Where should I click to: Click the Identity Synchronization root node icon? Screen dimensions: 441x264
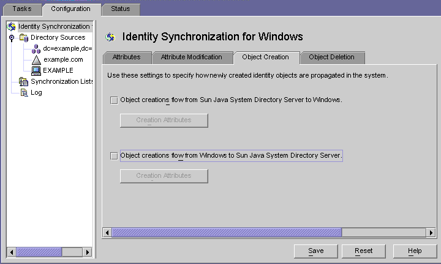[x=12, y=26]
